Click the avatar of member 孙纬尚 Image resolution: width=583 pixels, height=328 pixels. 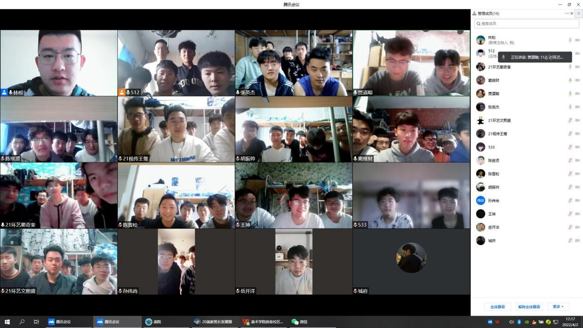click(480, 201)
